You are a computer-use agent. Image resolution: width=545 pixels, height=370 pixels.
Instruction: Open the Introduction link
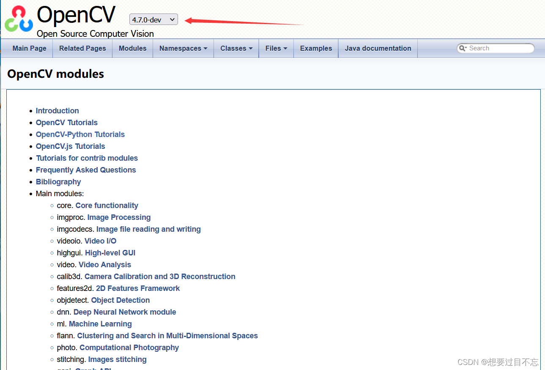(x=57, y=111)
